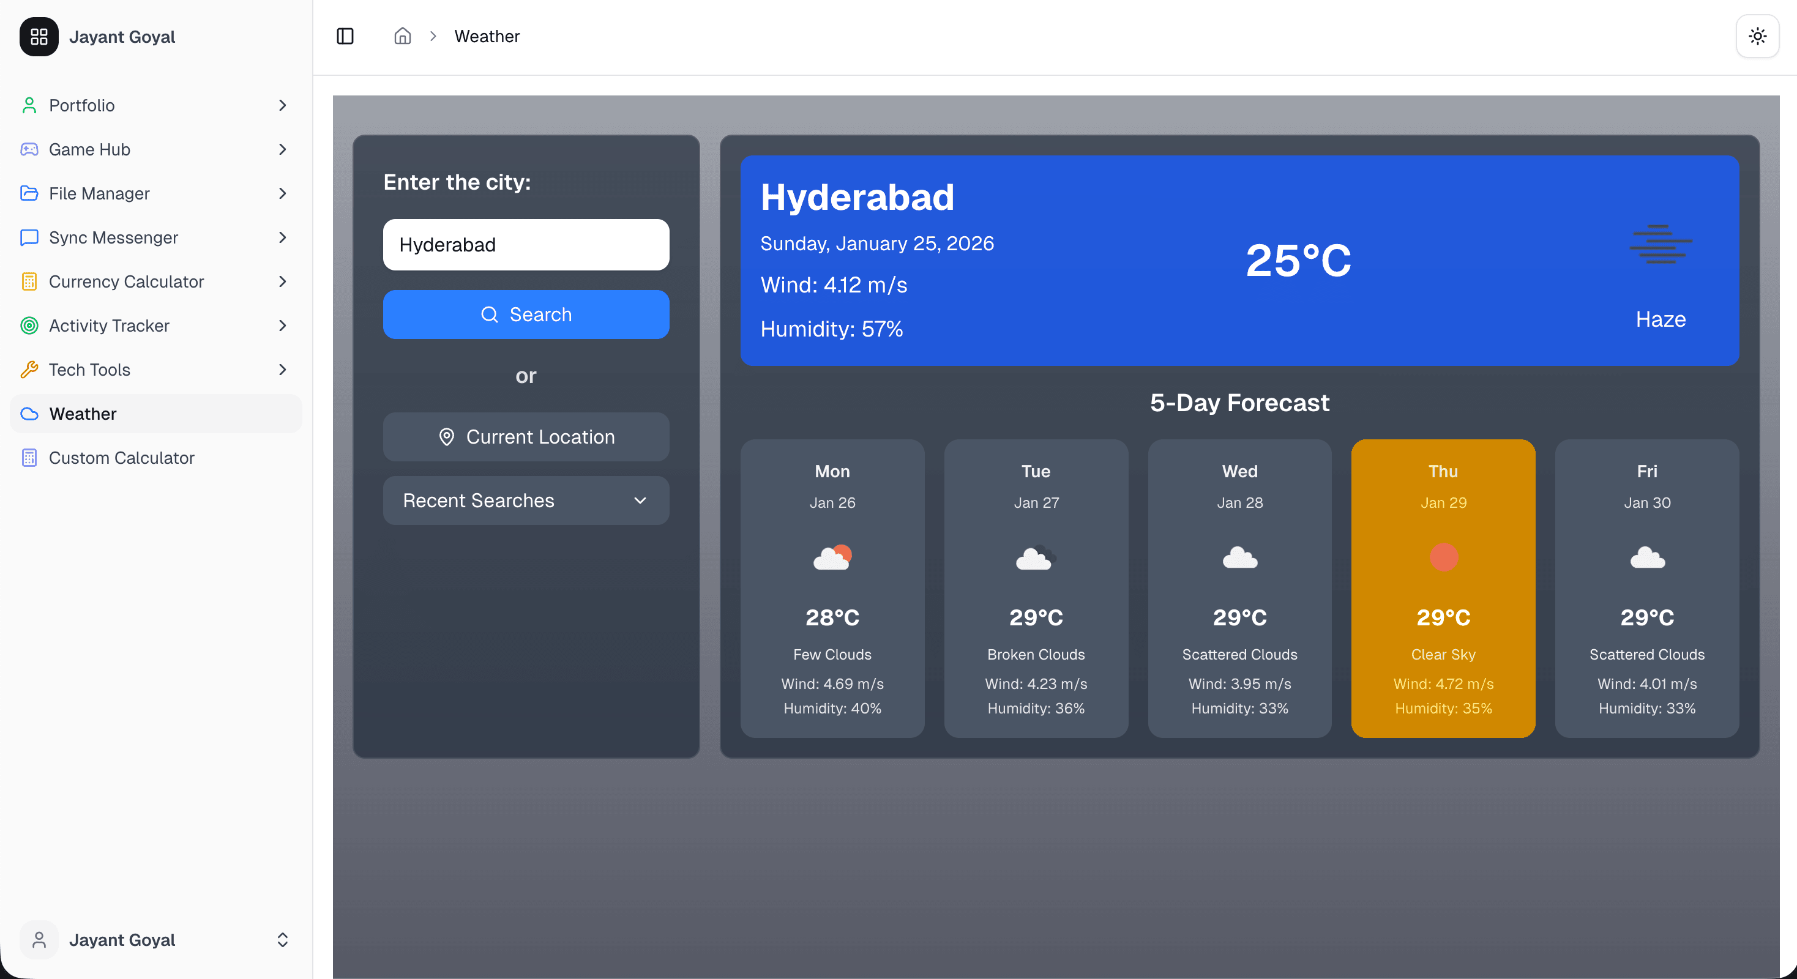This screenshot has height=979, width=1797.
Task: Click 'Broken Clouds' on Tuesday card
Action: pos(1036,654)
